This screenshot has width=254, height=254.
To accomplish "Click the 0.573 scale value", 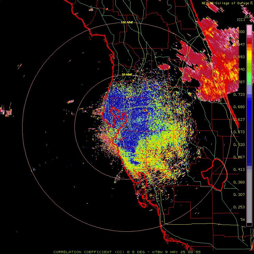I will (x=239, y=132).
